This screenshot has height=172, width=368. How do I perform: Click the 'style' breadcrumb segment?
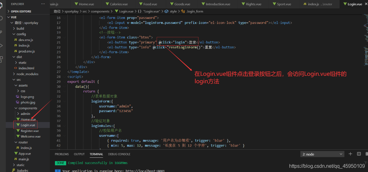click(173, 11)
